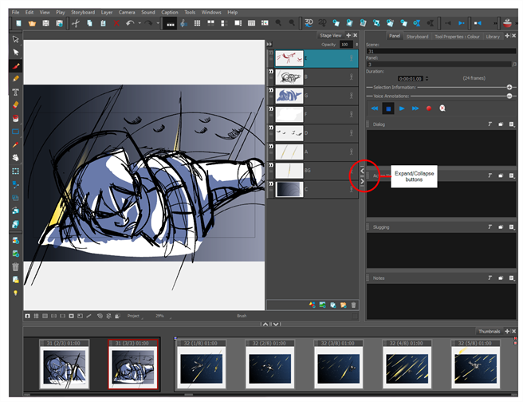Click the Paste clipboard icon

pyautogui.click(x=103, y=23)
